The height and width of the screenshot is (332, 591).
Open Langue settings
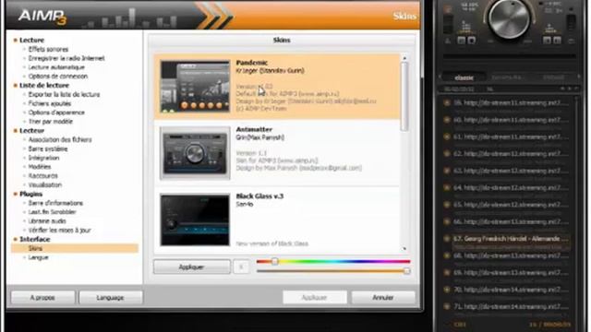tap(39, 257)
